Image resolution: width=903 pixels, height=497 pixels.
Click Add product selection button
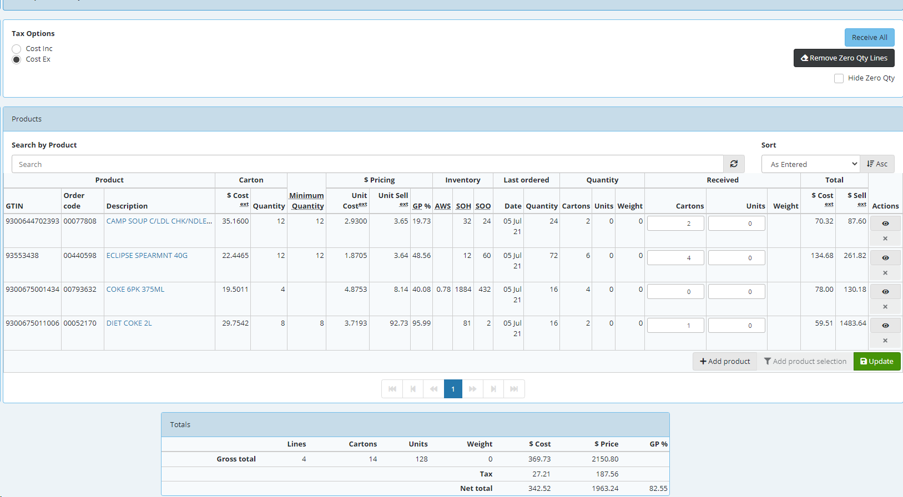[x=805, y=361]
